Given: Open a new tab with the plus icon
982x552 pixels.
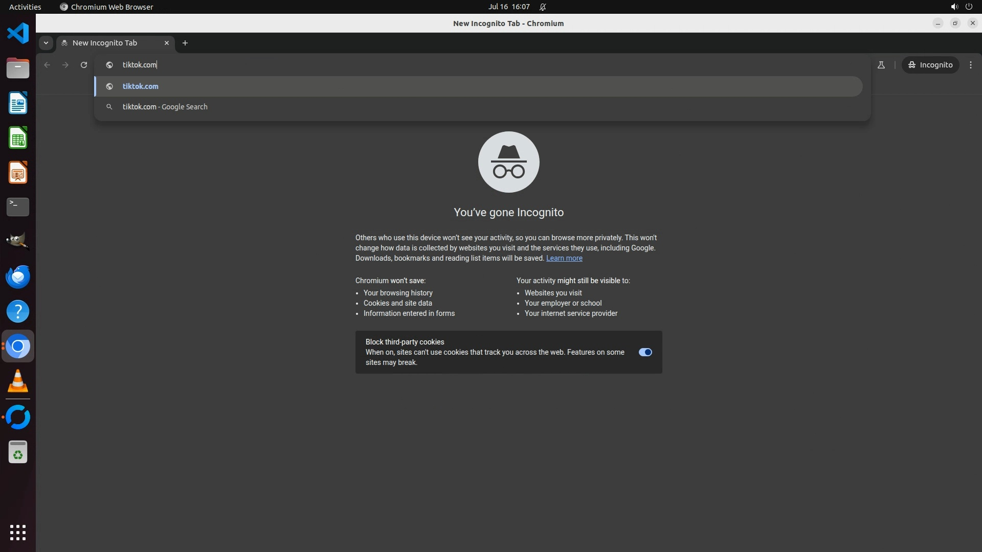Looking at the screenshot, I should tap(185, 43).
